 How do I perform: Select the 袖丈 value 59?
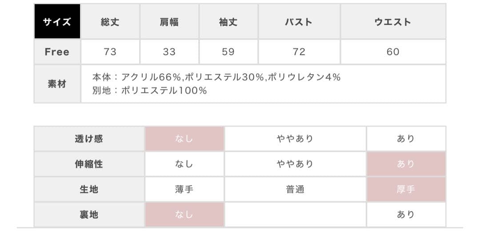(228, 52)
